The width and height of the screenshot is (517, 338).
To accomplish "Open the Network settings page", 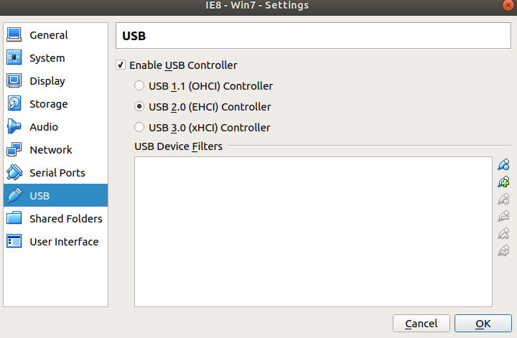I will (50, 150).
